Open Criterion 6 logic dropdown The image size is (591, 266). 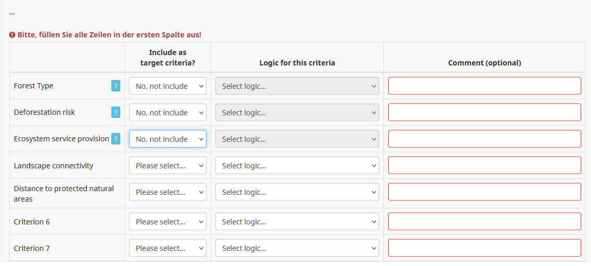tap(297, 222)
